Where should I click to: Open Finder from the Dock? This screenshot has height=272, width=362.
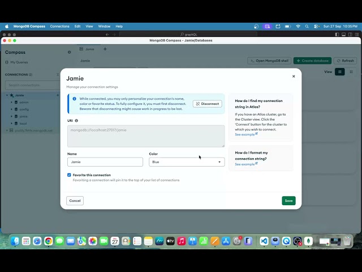coord(15,241)
